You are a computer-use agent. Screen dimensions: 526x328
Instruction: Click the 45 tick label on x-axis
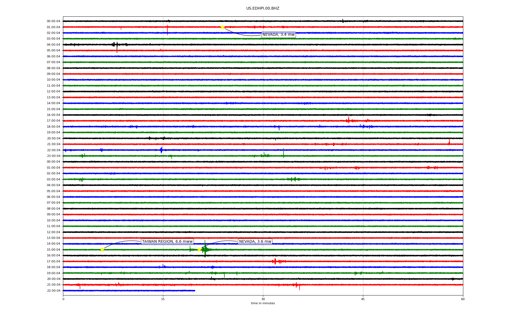363,299
